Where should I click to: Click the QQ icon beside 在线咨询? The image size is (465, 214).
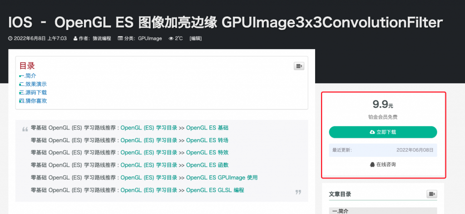(x=372, y=164)
